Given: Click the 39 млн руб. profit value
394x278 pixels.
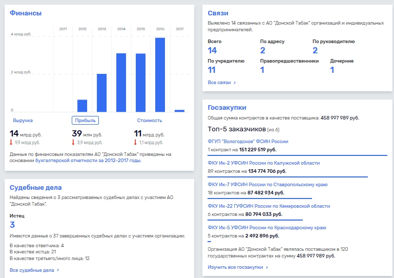Looking at the screenshot, I should [x=87, y=133].
